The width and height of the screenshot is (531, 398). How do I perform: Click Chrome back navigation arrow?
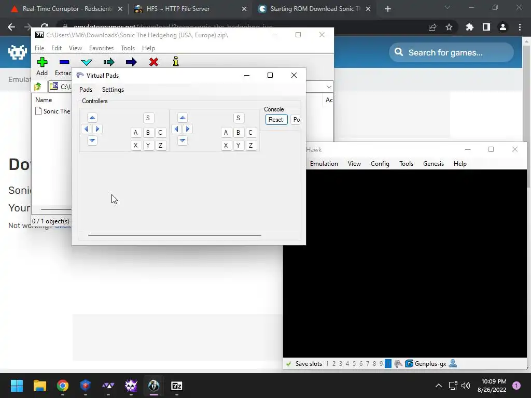tap(11, 27)
